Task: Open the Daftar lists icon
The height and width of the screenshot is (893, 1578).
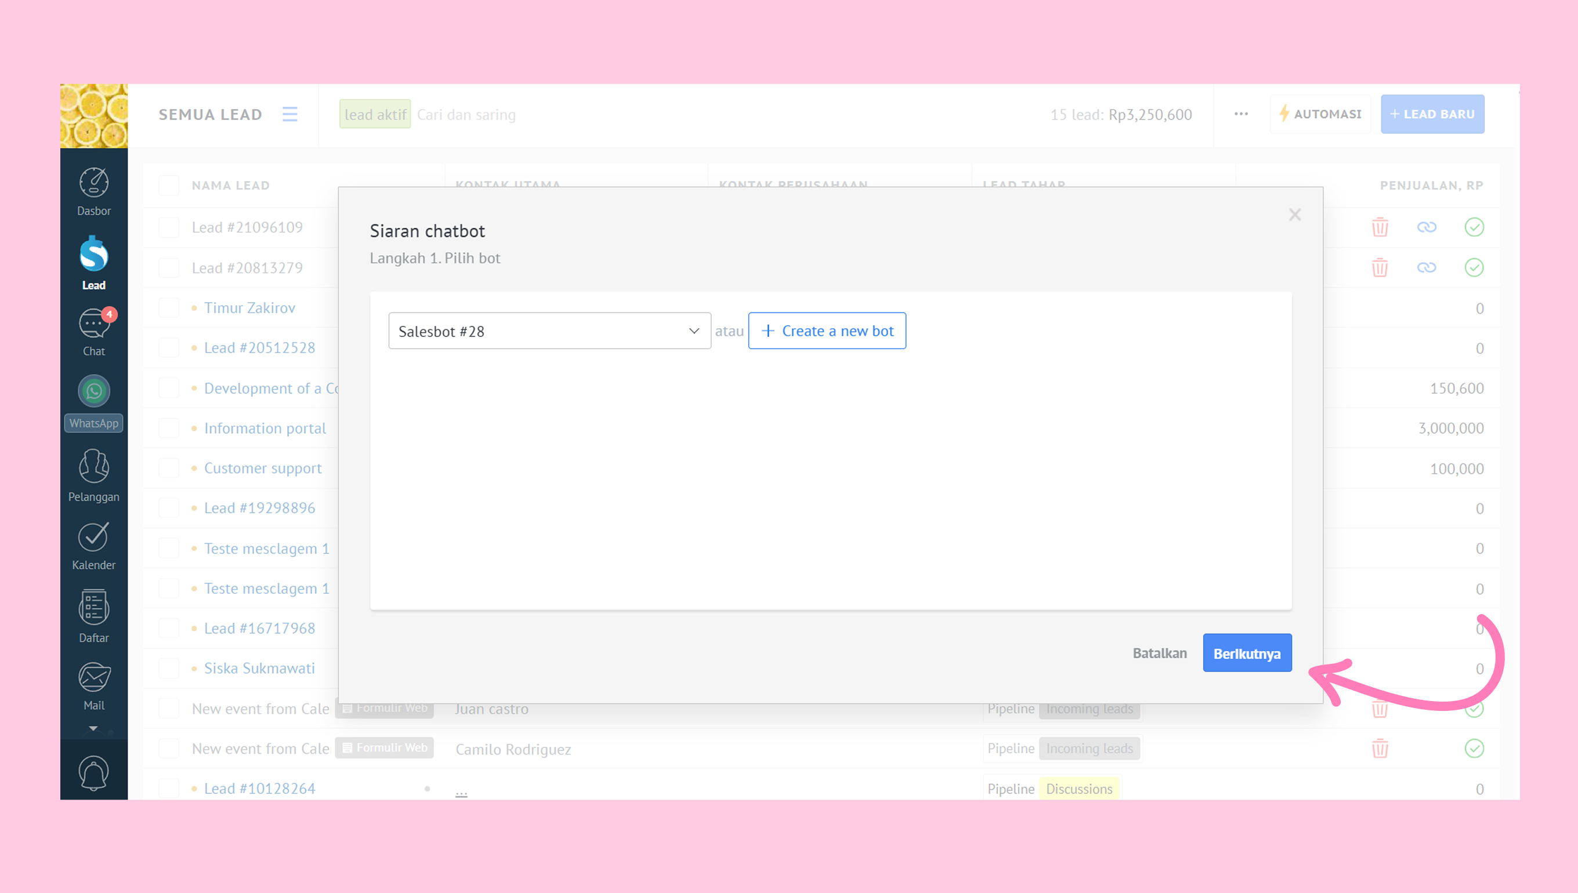Action: 94,616
